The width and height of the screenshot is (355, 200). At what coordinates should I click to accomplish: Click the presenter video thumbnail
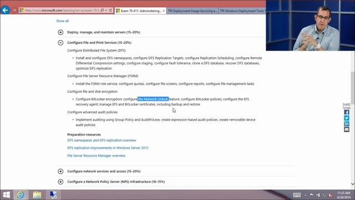tap(311, 25)
